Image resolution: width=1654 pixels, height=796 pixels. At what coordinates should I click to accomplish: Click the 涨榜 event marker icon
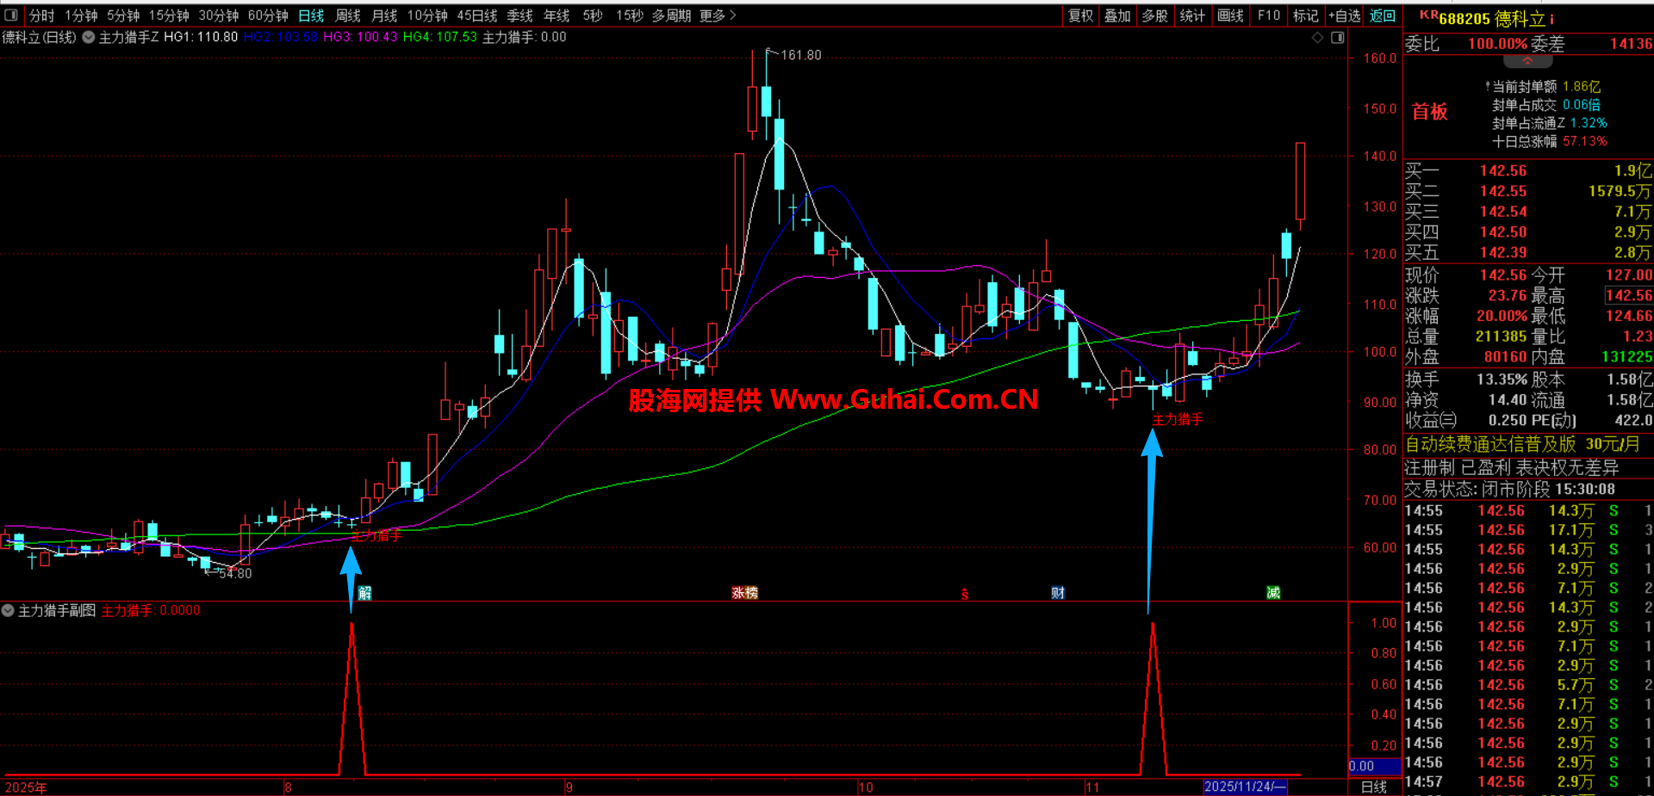(x=744, y=593)
